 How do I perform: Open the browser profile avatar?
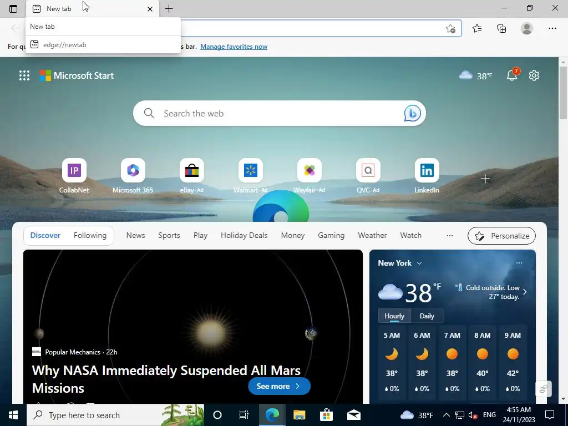coord(527,28)
